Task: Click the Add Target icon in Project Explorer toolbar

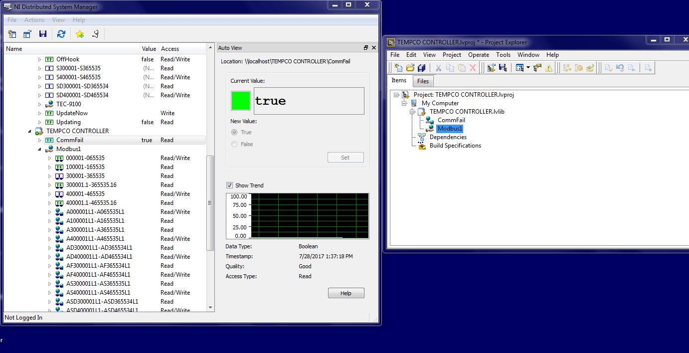Action: [x=491, y=68]
